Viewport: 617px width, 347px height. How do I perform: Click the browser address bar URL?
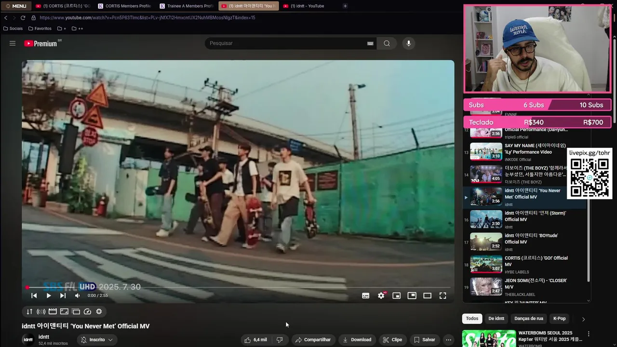pos(148,18)
